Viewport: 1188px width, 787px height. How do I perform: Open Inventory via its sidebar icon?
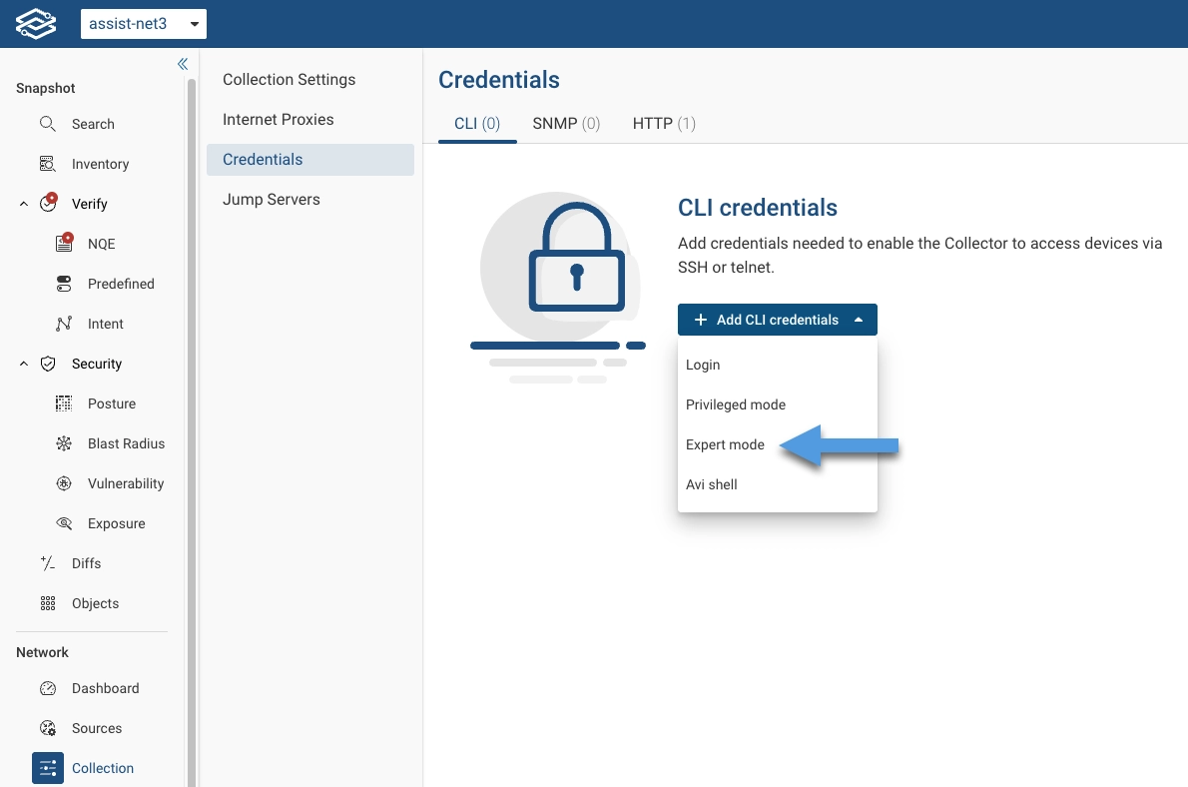point(47,164)
